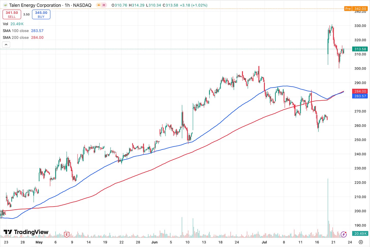
Task: Click the Jun label on time axis
Action: (x=155, y=242)
